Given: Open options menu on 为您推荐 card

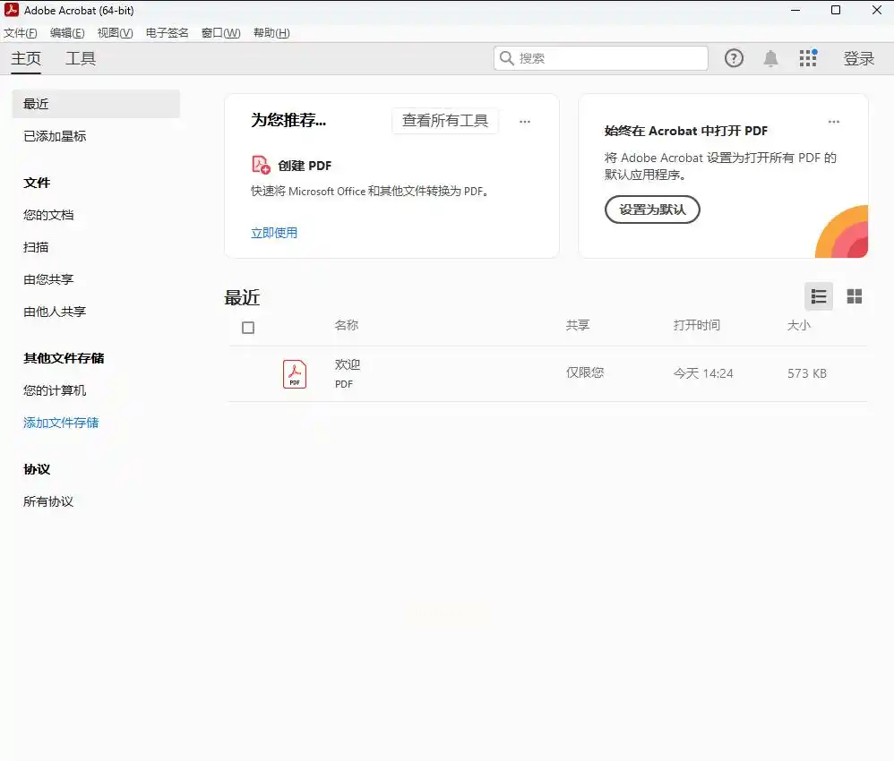Looking at the screenshot, I should point(525,122).
